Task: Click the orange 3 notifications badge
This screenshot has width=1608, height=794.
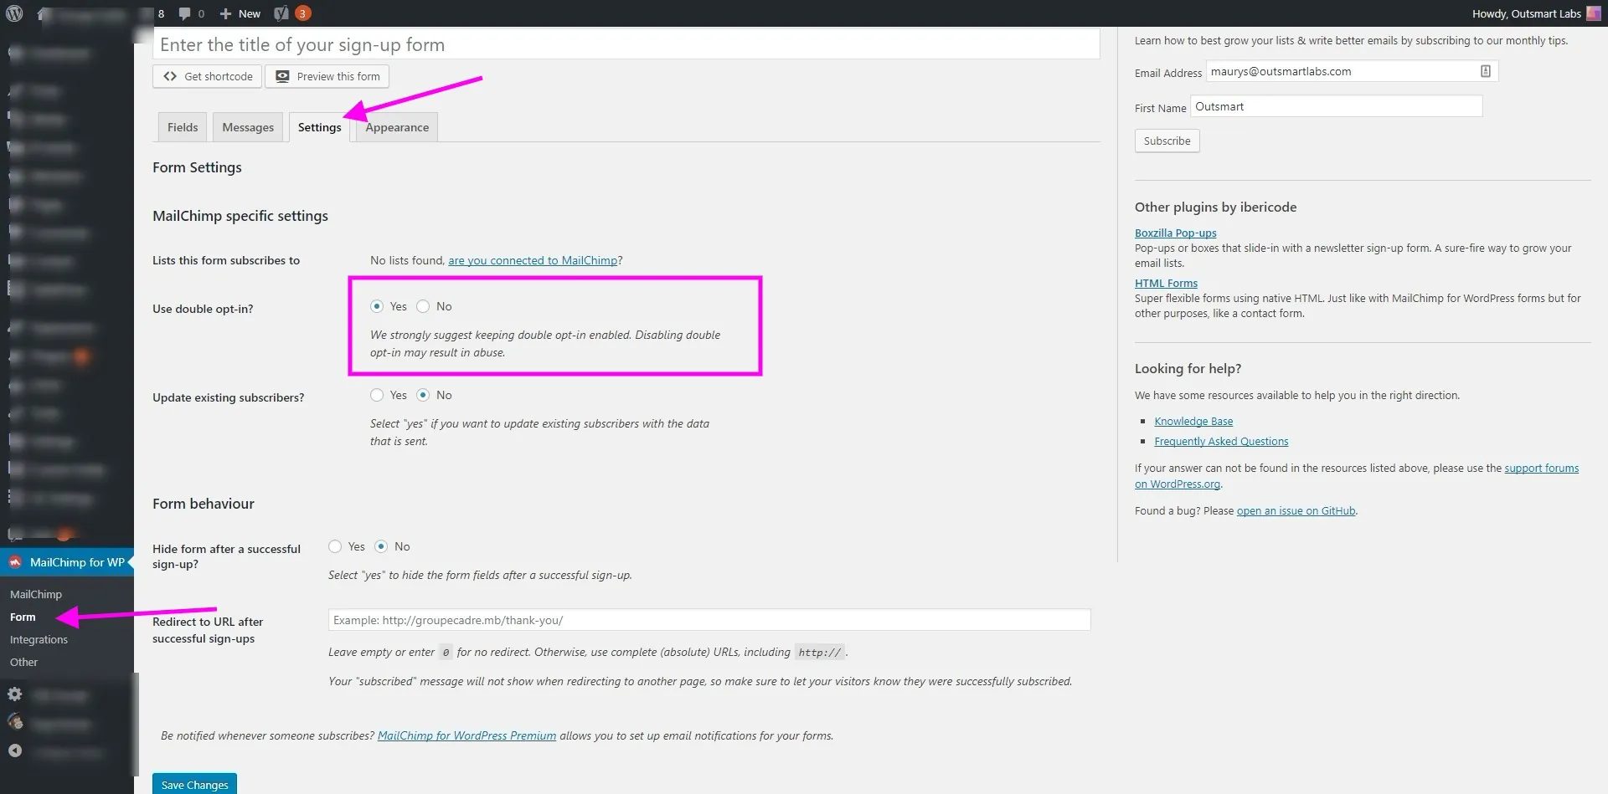Action: [303, 13]
